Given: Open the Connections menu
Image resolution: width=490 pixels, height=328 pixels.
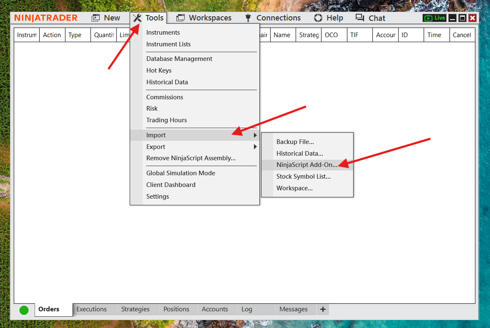Looking at the screenshot, I should [x=272, y=18].
